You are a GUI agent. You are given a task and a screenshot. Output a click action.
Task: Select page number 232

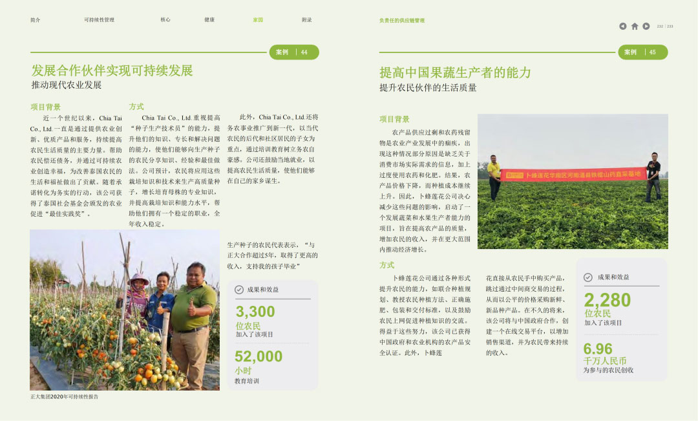pos(660,27)
